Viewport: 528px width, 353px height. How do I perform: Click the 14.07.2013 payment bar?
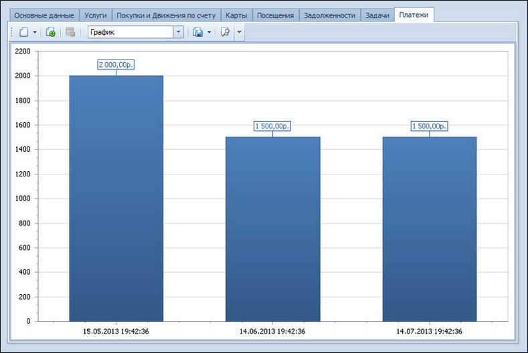430,229
